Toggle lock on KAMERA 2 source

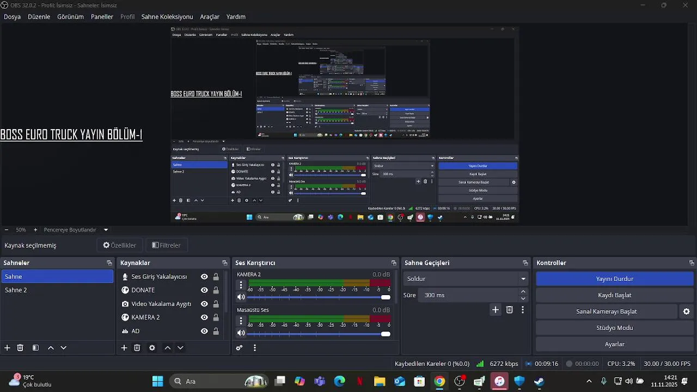point(216,317)
